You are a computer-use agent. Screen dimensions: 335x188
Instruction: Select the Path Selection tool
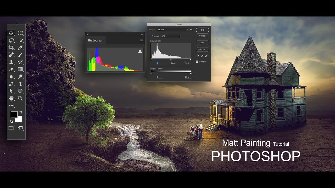11,91
